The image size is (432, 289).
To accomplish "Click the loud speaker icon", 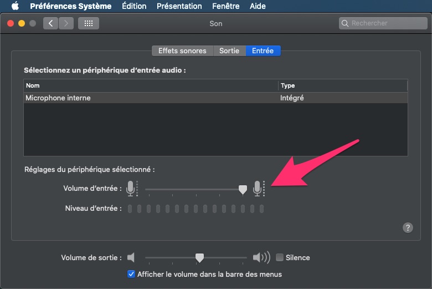I will pos(261,257).
